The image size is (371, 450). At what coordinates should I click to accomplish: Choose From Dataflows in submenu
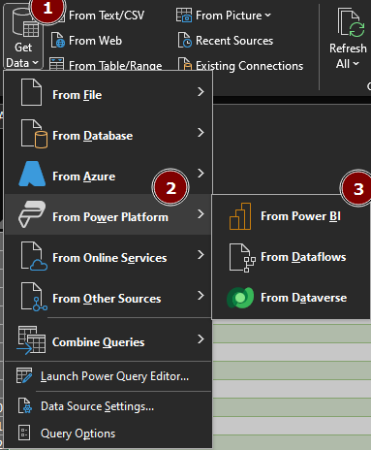pos(291,257)
